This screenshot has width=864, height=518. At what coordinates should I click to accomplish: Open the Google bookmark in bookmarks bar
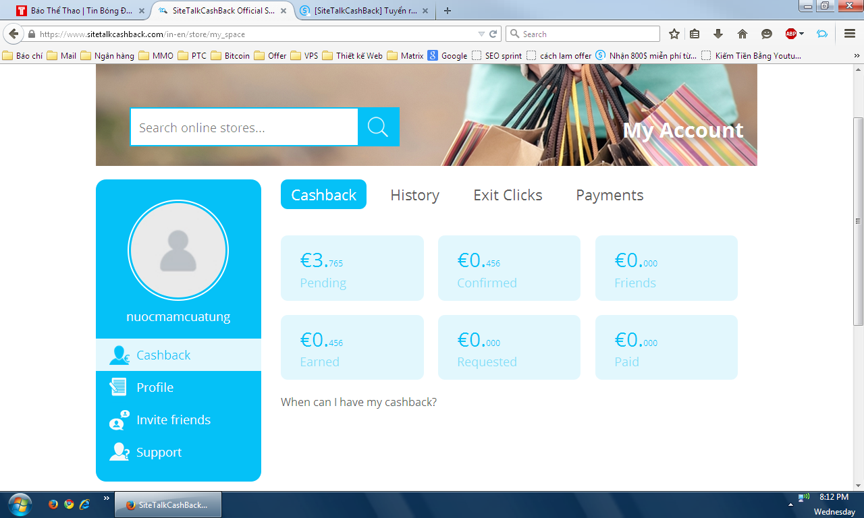448,56
